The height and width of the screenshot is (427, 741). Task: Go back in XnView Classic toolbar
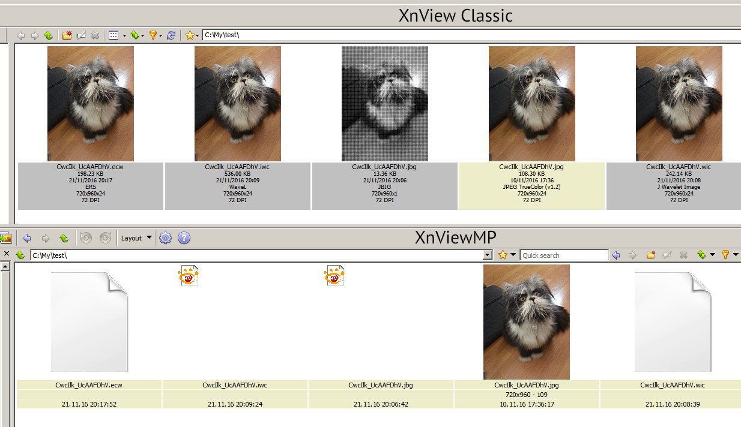(x=21, y=35)
